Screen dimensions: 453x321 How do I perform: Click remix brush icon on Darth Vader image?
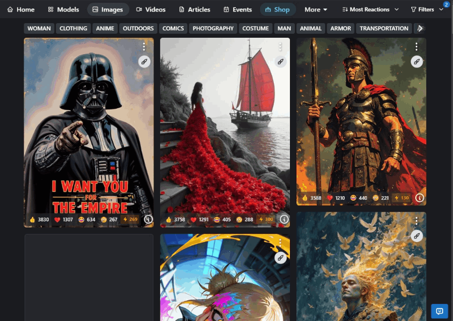pos(144,61)
